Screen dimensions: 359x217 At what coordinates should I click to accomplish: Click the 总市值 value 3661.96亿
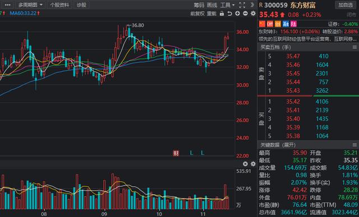(294, 212)
